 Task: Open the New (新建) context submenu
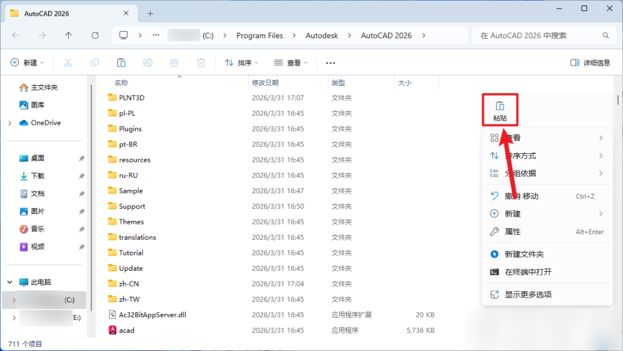point(547,214)
